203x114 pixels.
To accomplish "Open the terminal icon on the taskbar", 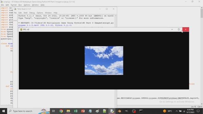I will 141,111.
